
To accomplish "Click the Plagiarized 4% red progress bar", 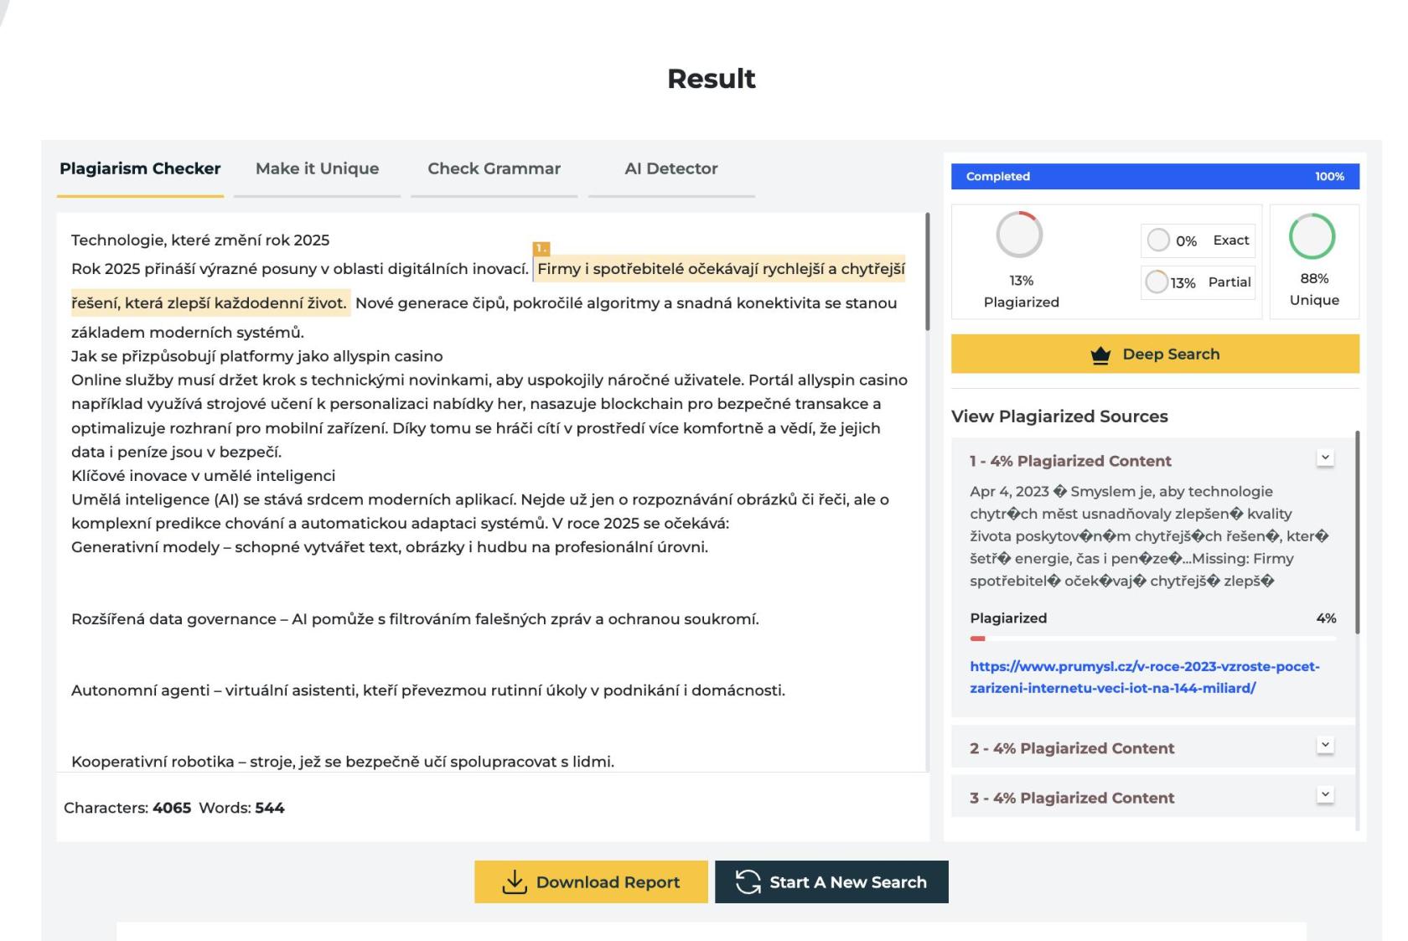I will [1152, 639].
